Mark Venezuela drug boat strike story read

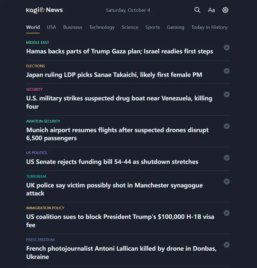point(226,94)
